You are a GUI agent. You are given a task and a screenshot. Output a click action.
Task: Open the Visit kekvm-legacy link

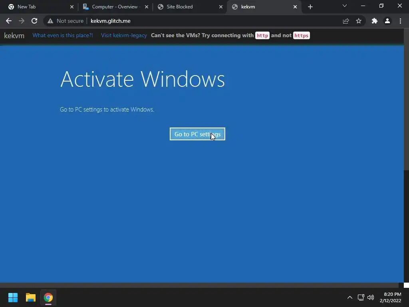pyautogui.click(x=124, y=35)
